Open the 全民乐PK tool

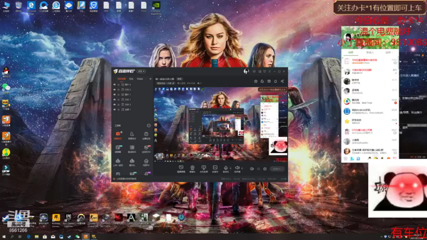pos(146,149)
